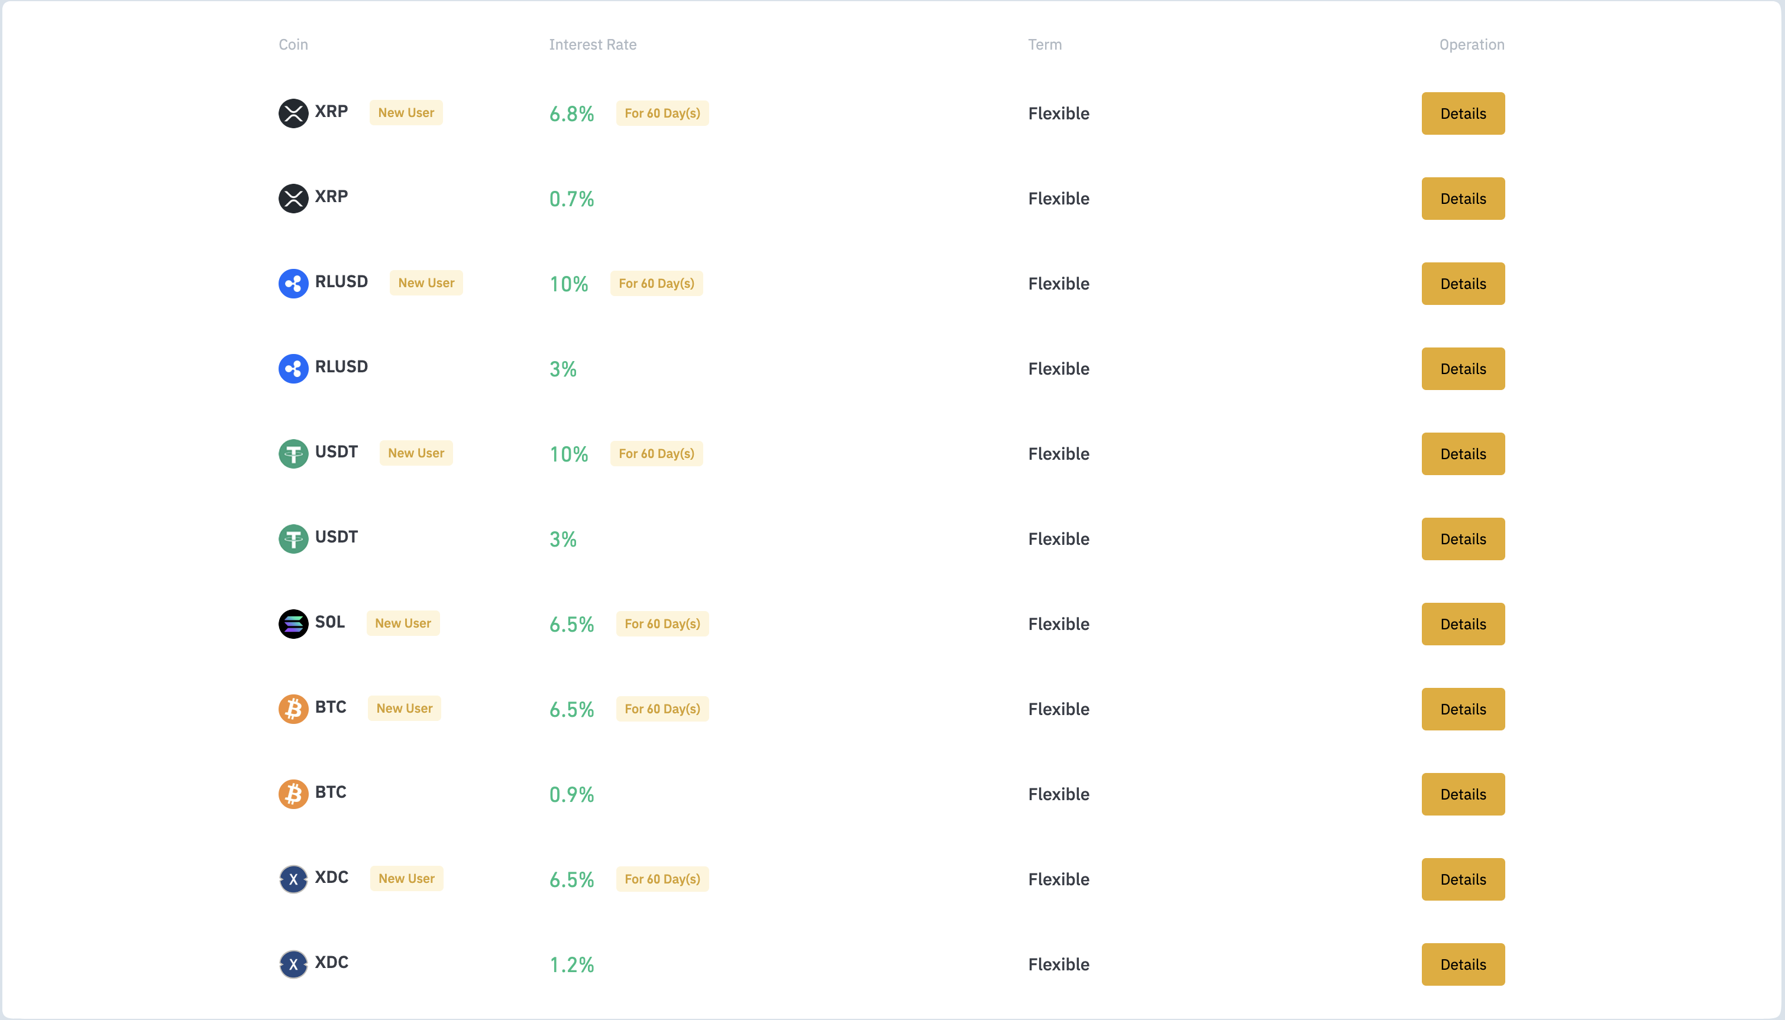Viewport: 1785px width, 1020px height.
Task: Open Details for XRP 6.8% new user offer
Action: (x=1463, y=113)
